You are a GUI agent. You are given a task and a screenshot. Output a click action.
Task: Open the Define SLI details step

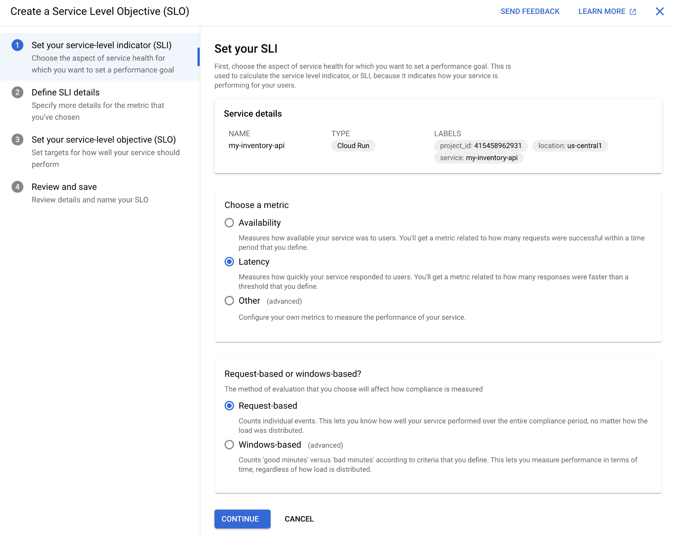pos(65,92)
